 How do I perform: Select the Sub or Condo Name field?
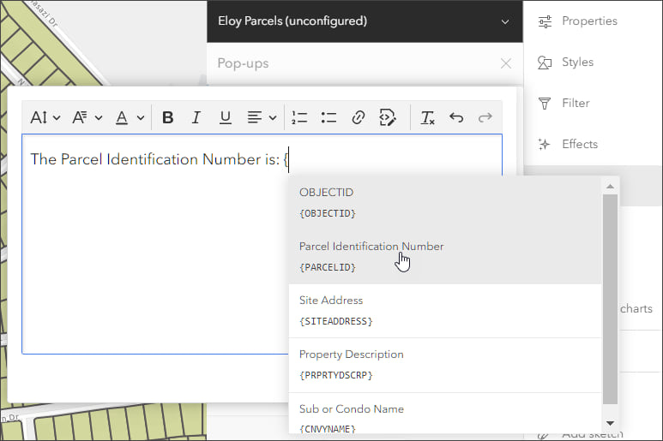[x=445, y=414]
